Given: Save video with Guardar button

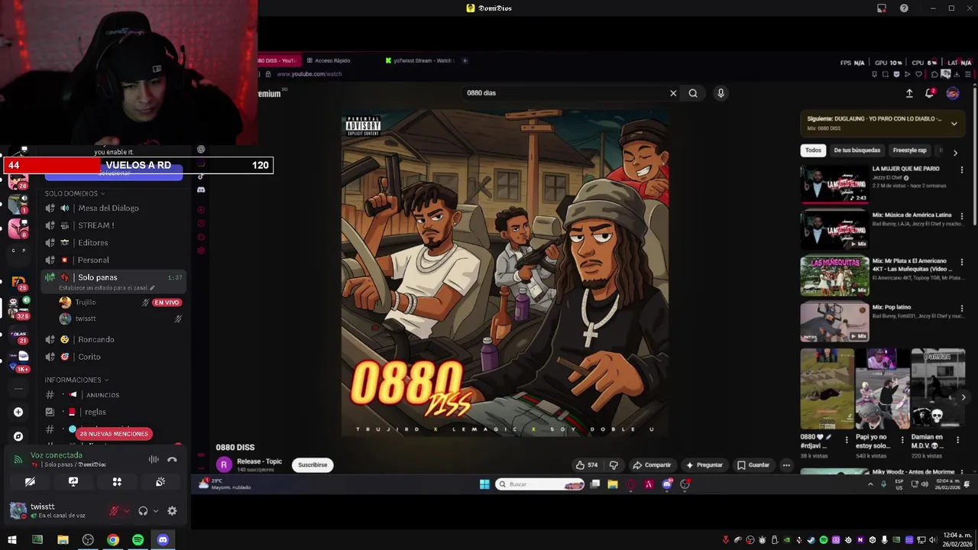Looking at the screenshot, I should [x=753, y=465].
